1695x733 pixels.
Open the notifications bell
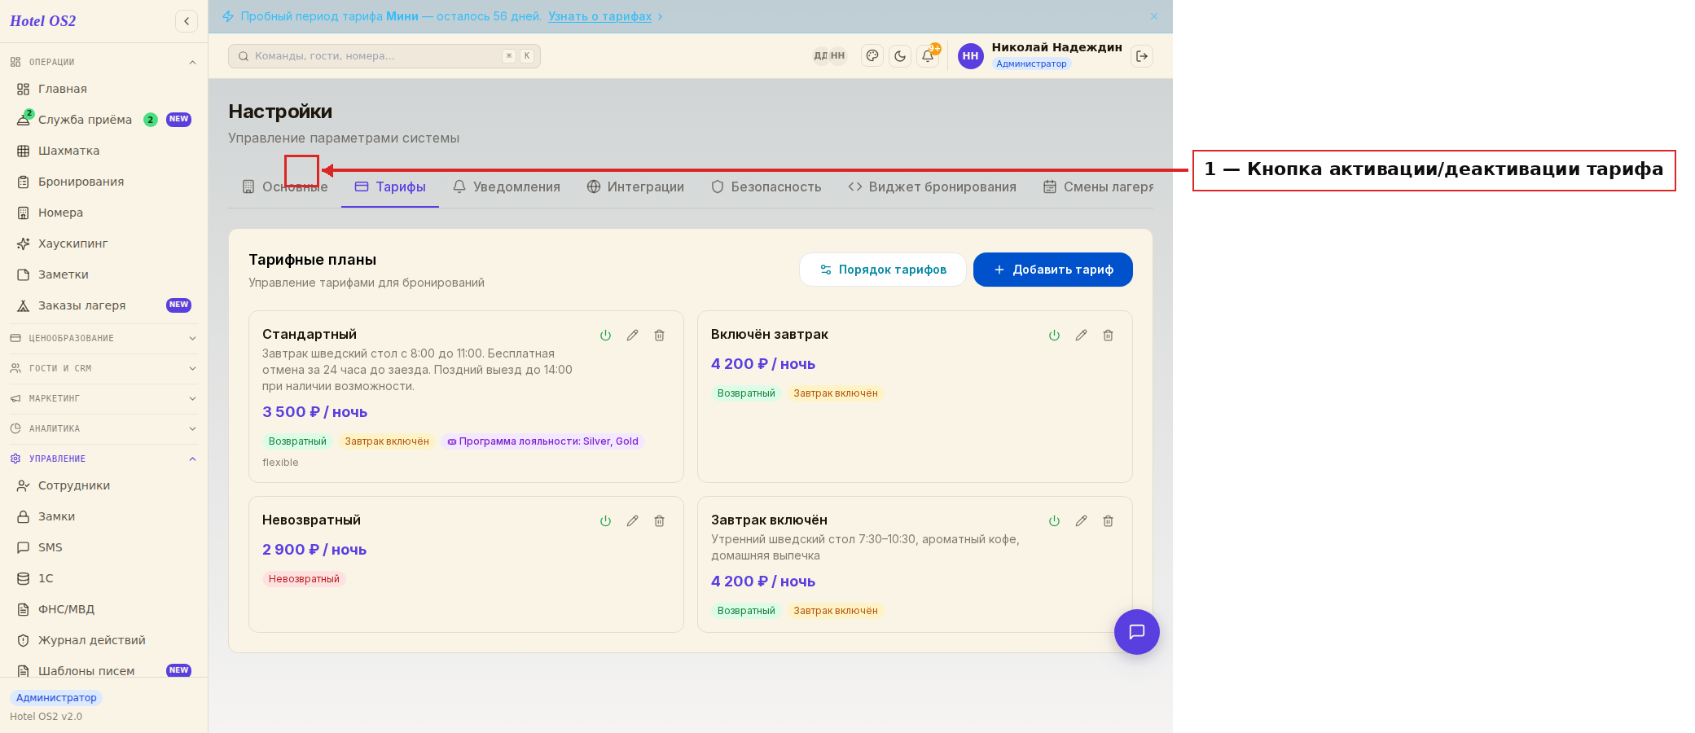[928, 56]
